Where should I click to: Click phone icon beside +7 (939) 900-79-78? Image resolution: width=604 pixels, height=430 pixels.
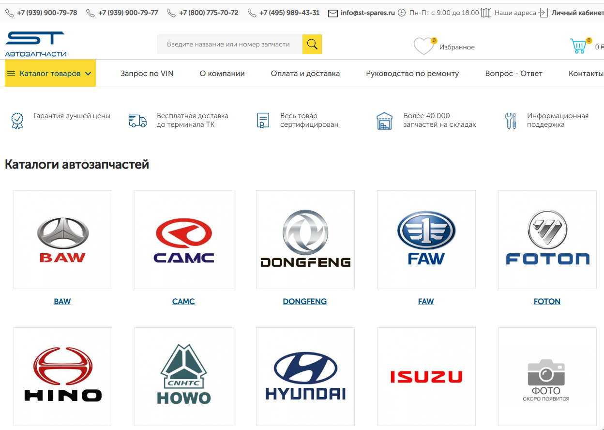click(x=10, y=13)
